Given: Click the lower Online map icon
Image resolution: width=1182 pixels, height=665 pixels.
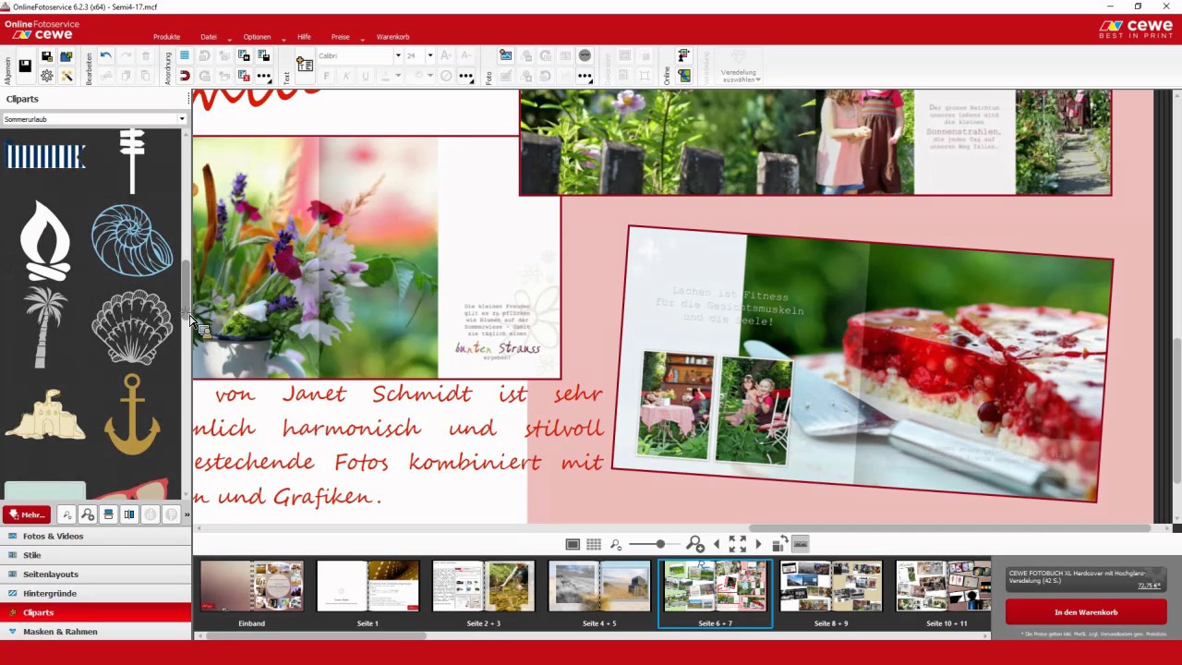Looking at the screenshot, I should tap(683, 76).
